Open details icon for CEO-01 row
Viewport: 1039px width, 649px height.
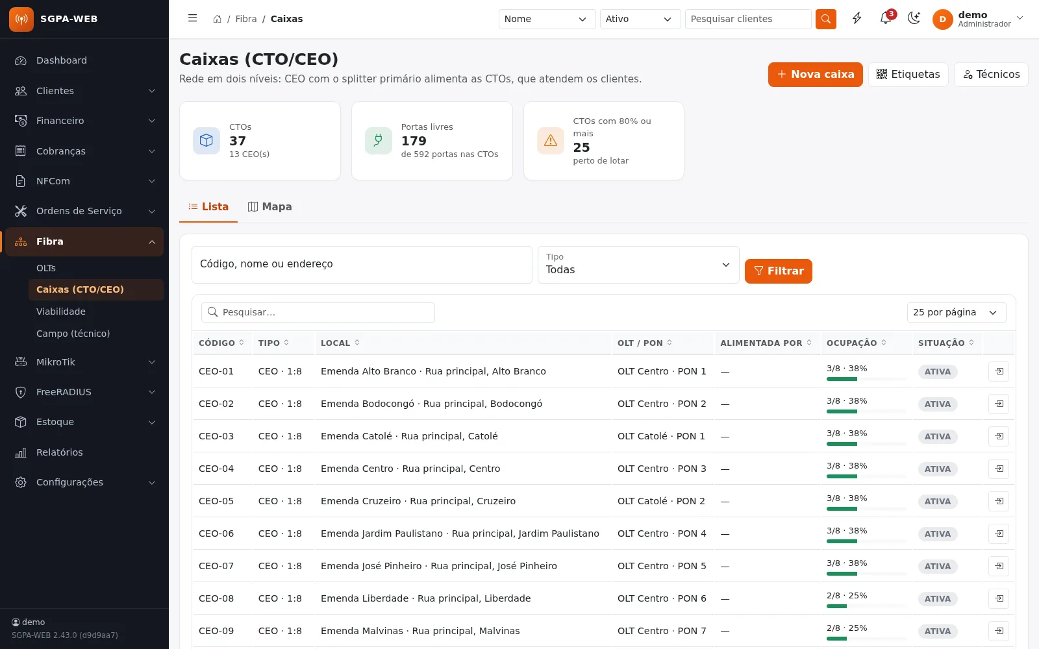pyautogui.click(x=999, y=371)
